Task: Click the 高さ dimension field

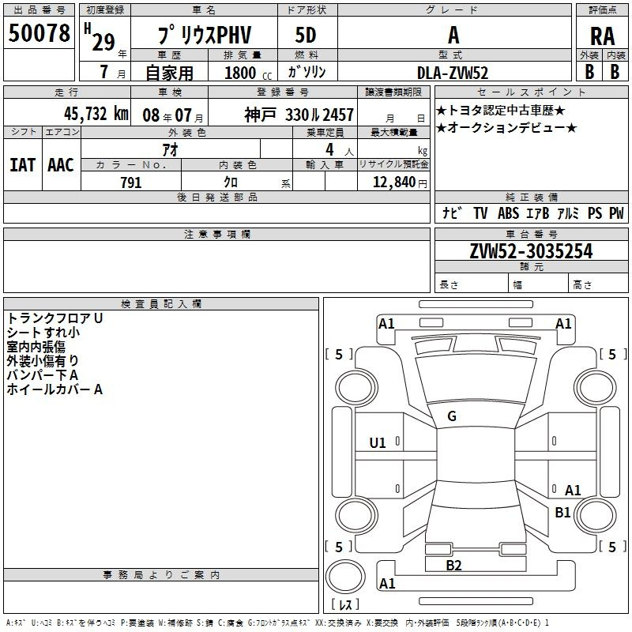Action: pyautogui.click(x=598, y=283)
